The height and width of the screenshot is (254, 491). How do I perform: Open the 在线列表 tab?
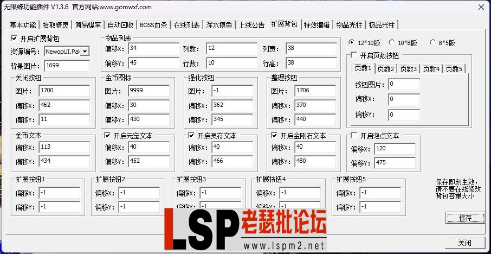[186, 25]
